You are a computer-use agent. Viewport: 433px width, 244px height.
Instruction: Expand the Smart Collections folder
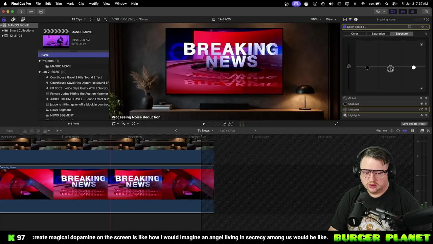pyautogui.click(x=3, y=30)
